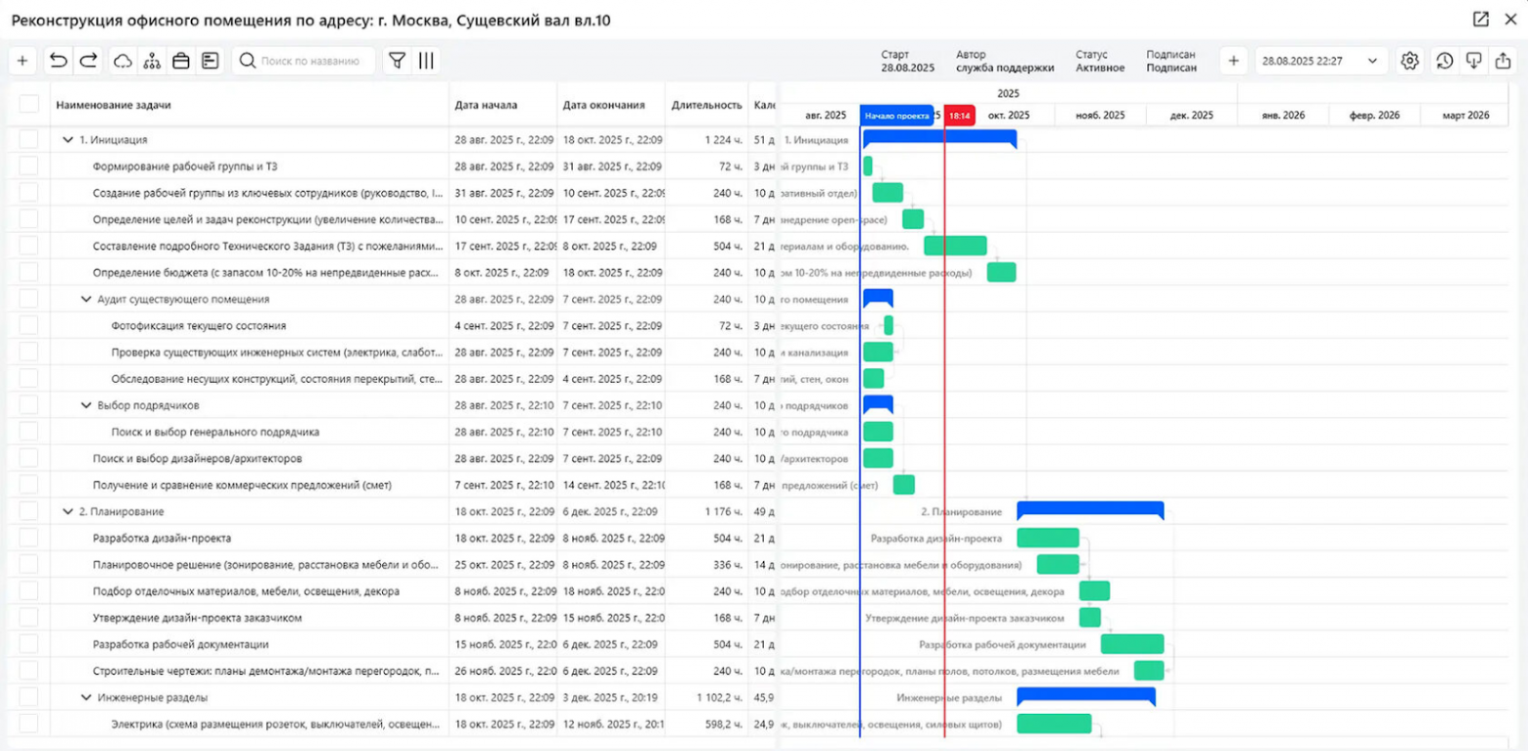Tick the checkbox for row "1. Инициация"
The image size is (1528, 751).
coord(28,140)
